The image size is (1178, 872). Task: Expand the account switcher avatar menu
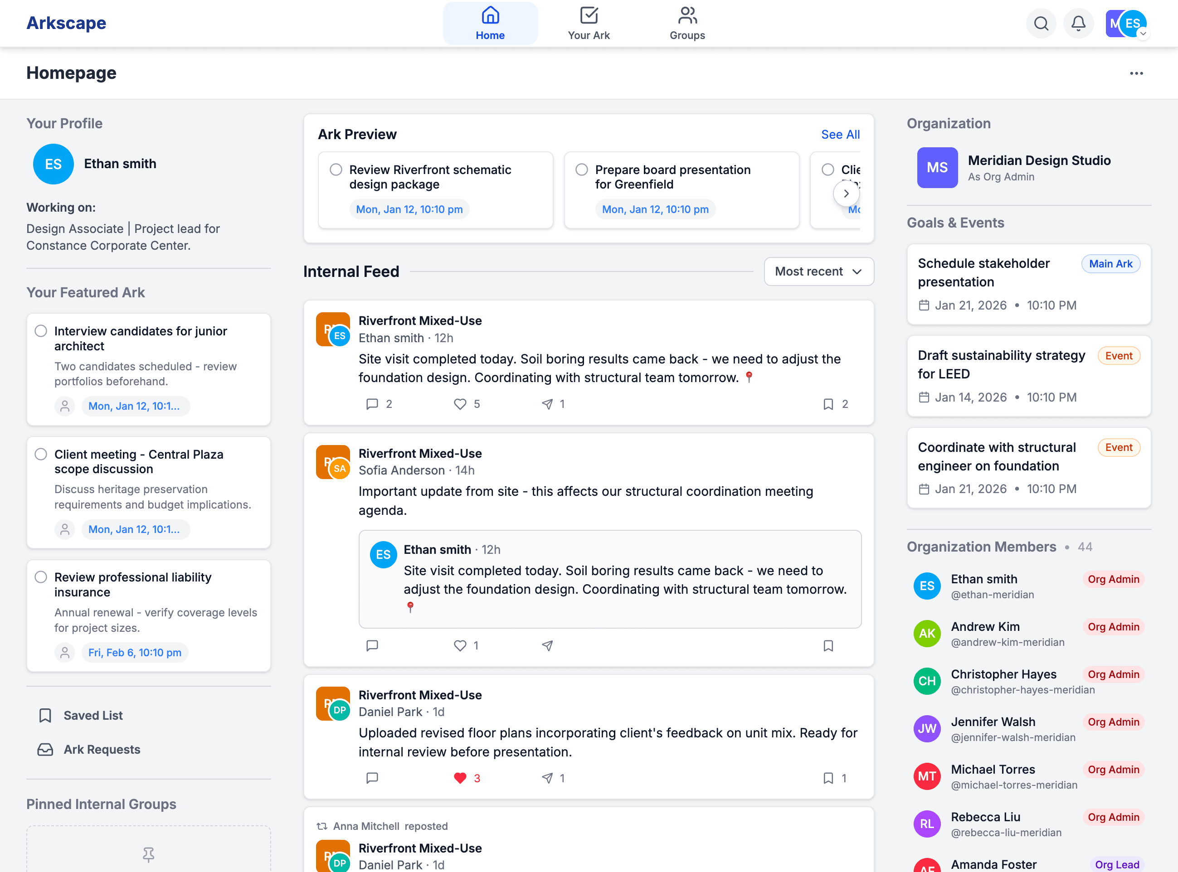(1143, 34)
